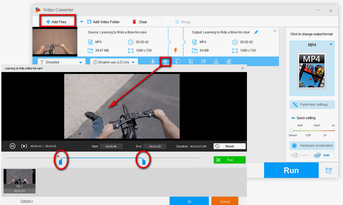Click the play next frame button
The width and height of the screenshot is (343, 205).
pos(24,146)
